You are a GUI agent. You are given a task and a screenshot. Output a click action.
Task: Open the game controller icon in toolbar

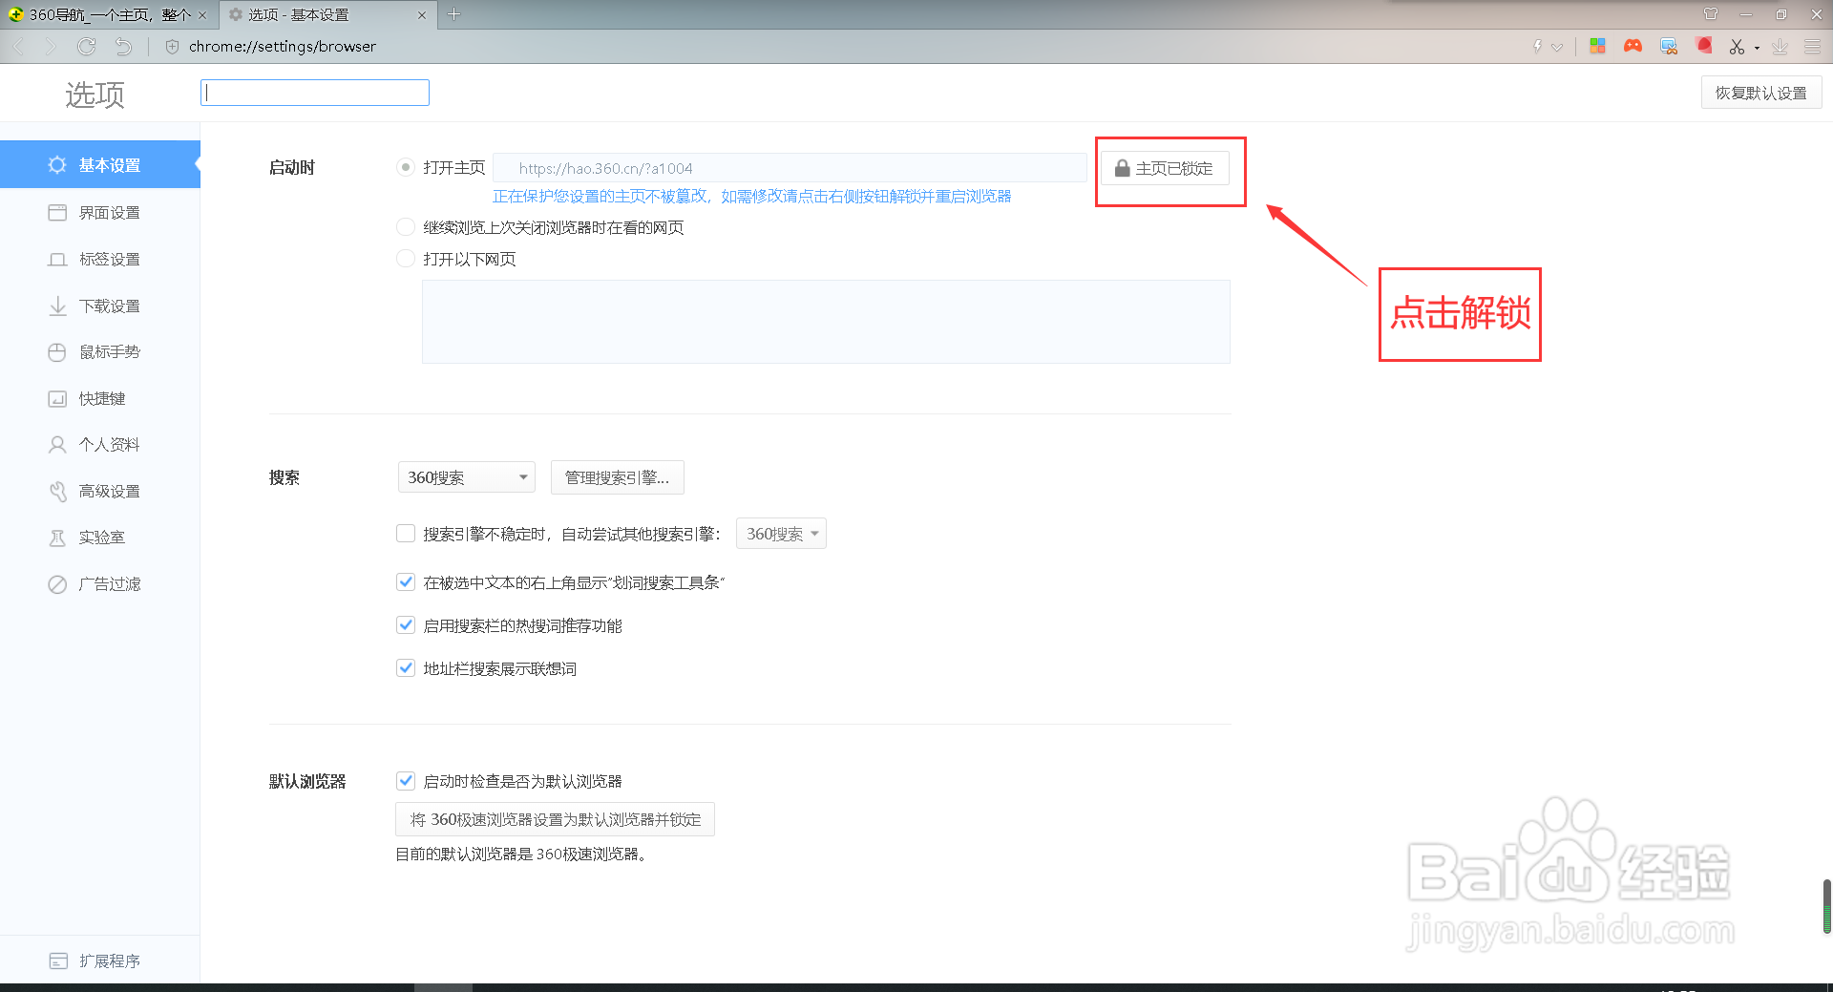point(1633,46)
